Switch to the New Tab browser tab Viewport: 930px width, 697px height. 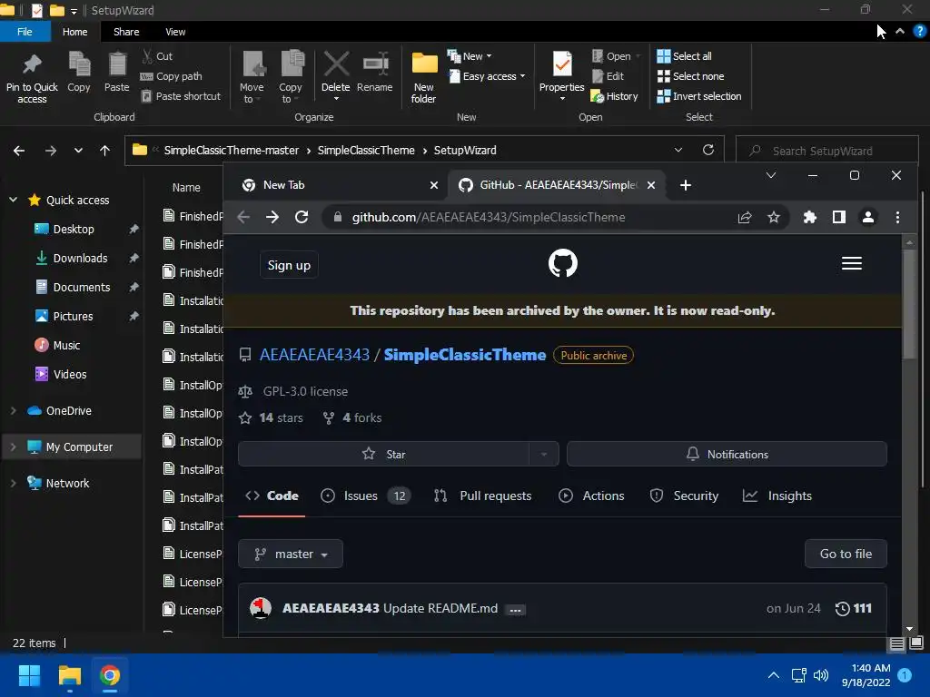335,185
